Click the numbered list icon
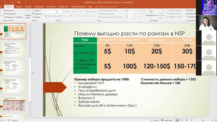Screen dimensions: 217x122 click(x=82, y=12)
